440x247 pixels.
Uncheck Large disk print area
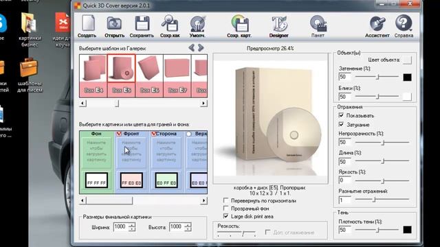pyautogui.click(x=225, y=216)
